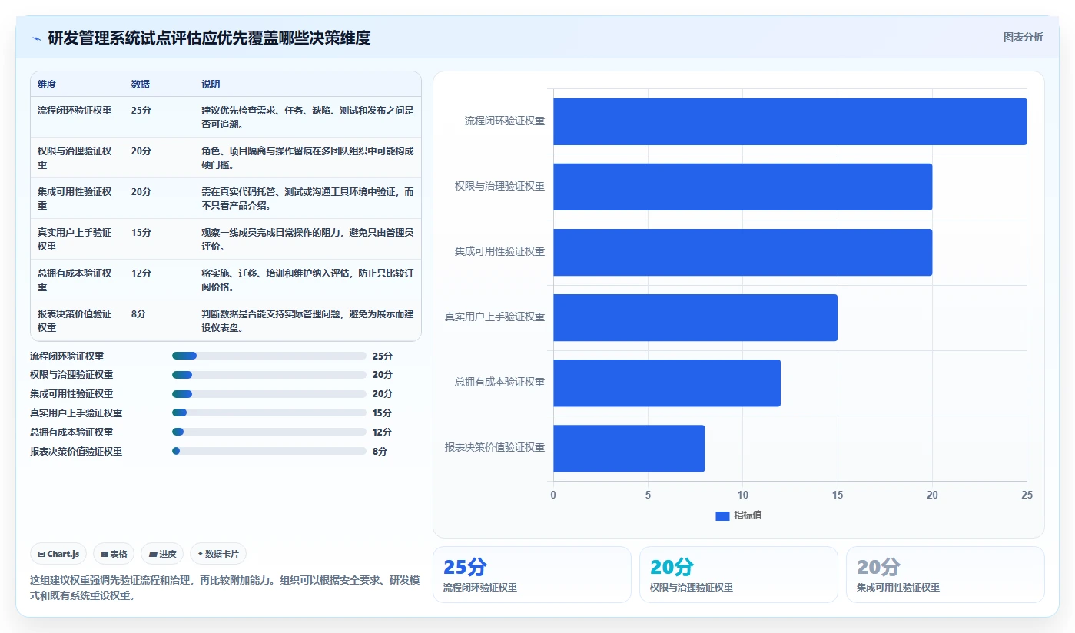Click description starting 判断数据是否能支持
Image resolution: width=1075 pixels, height=633 pixels.
(x=307, y=320)
